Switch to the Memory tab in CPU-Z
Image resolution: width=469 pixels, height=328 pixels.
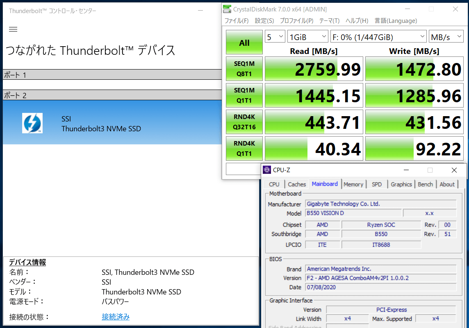353,184
